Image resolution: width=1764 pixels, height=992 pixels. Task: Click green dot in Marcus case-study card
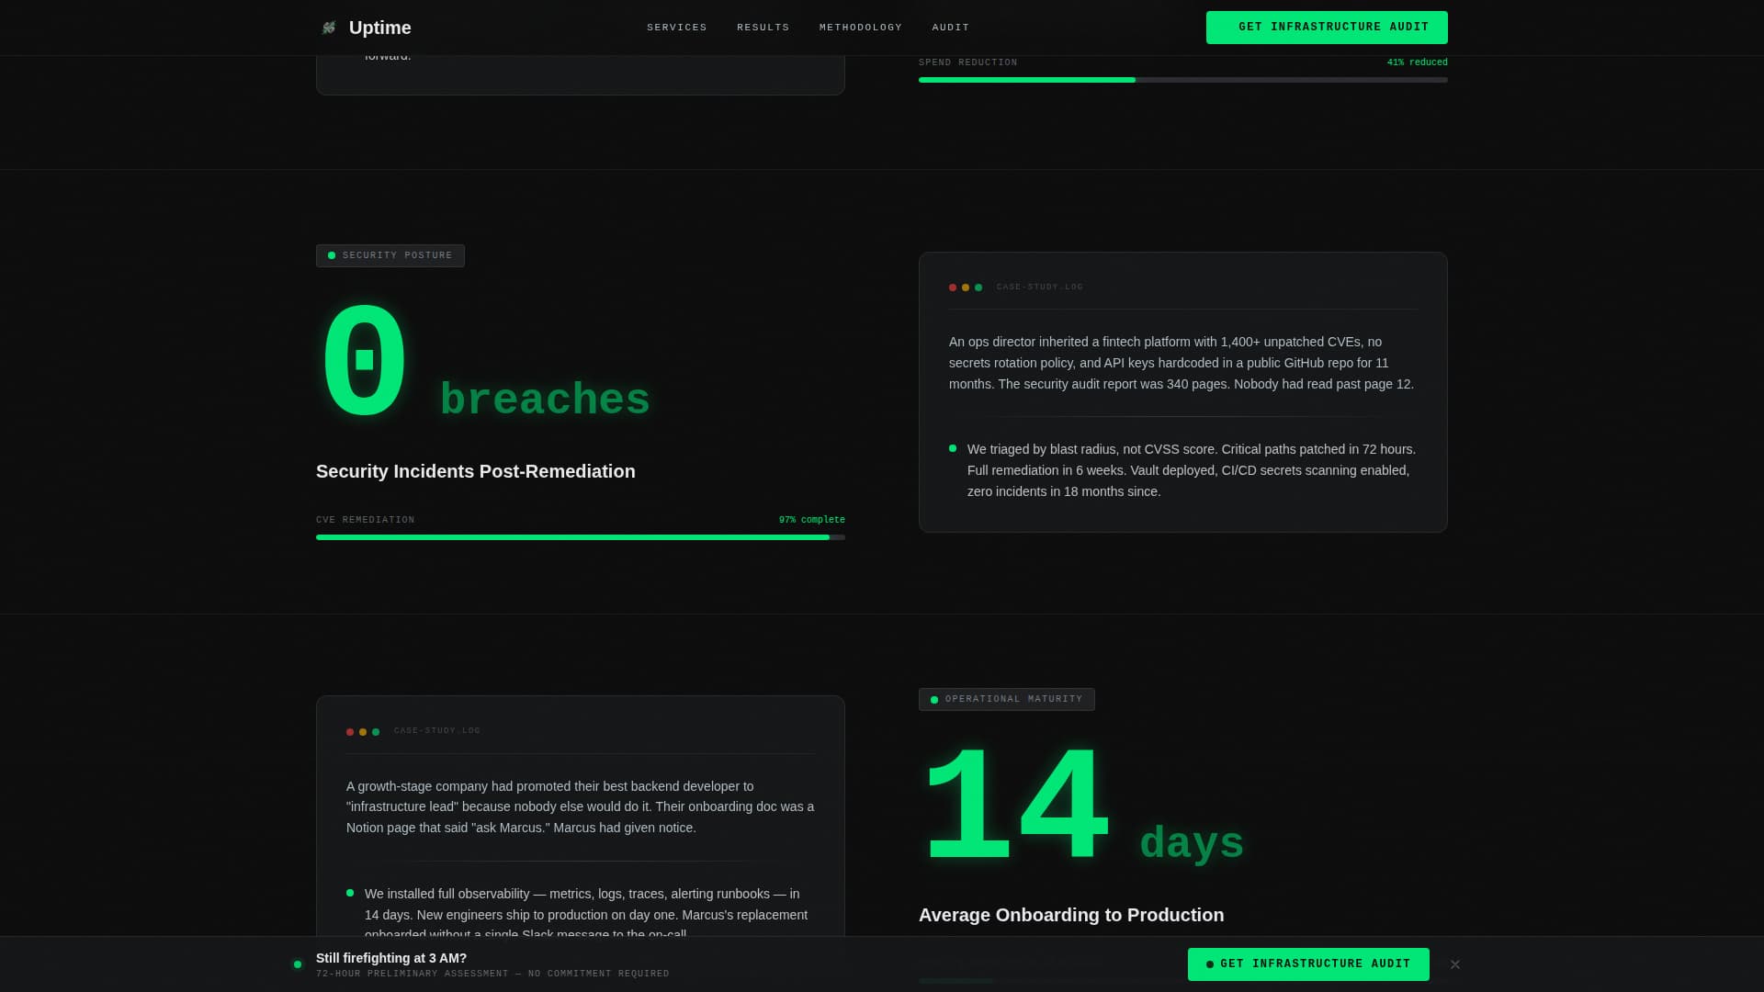376,732
